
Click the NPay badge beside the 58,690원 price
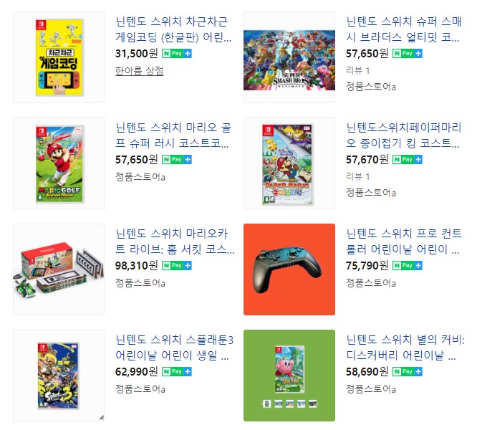408,371
